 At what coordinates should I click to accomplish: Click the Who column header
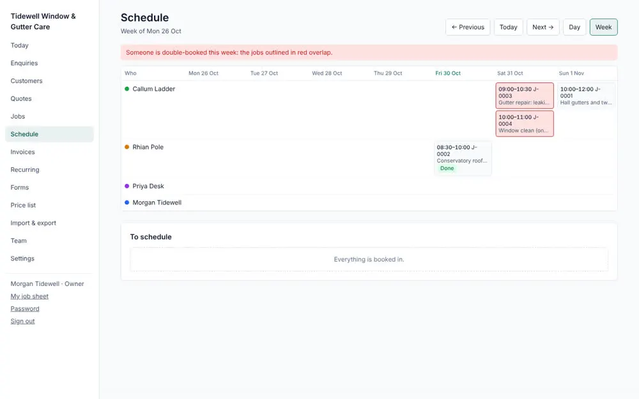[130, 73]
